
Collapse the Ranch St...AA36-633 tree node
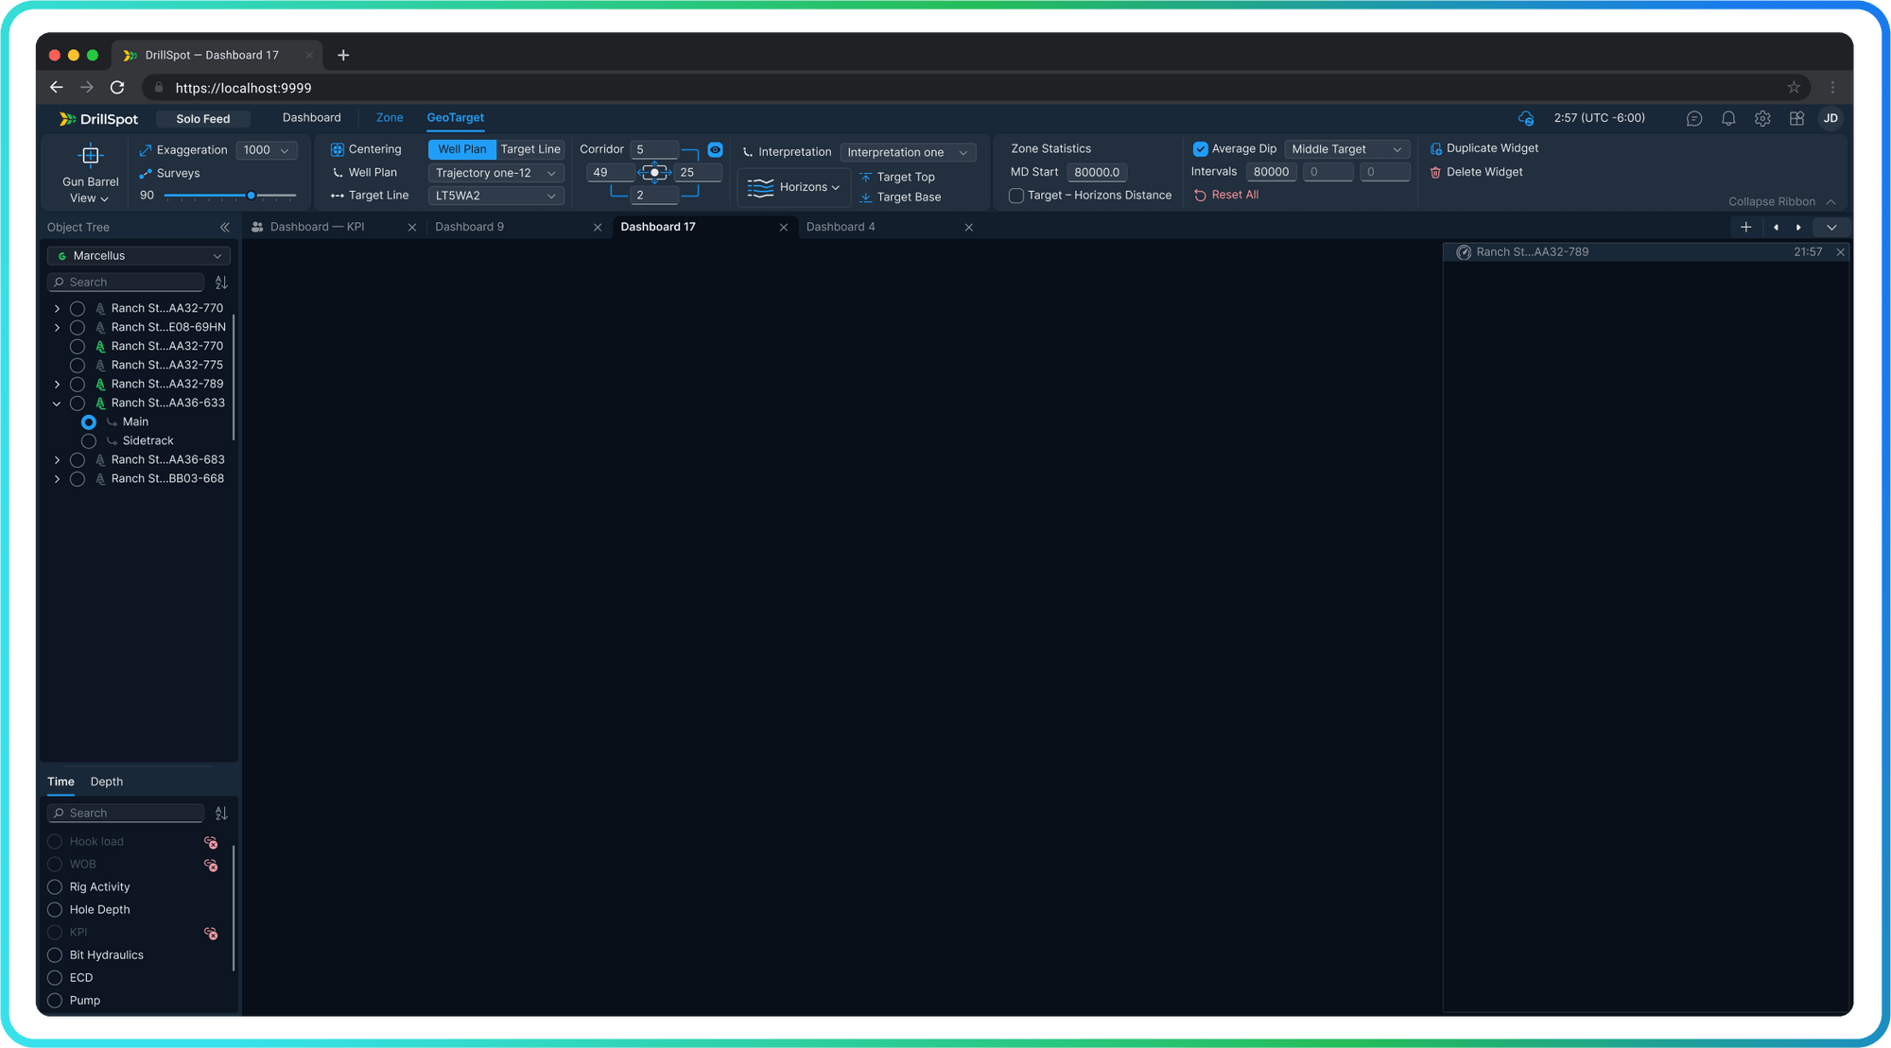(x=57, y=404)
